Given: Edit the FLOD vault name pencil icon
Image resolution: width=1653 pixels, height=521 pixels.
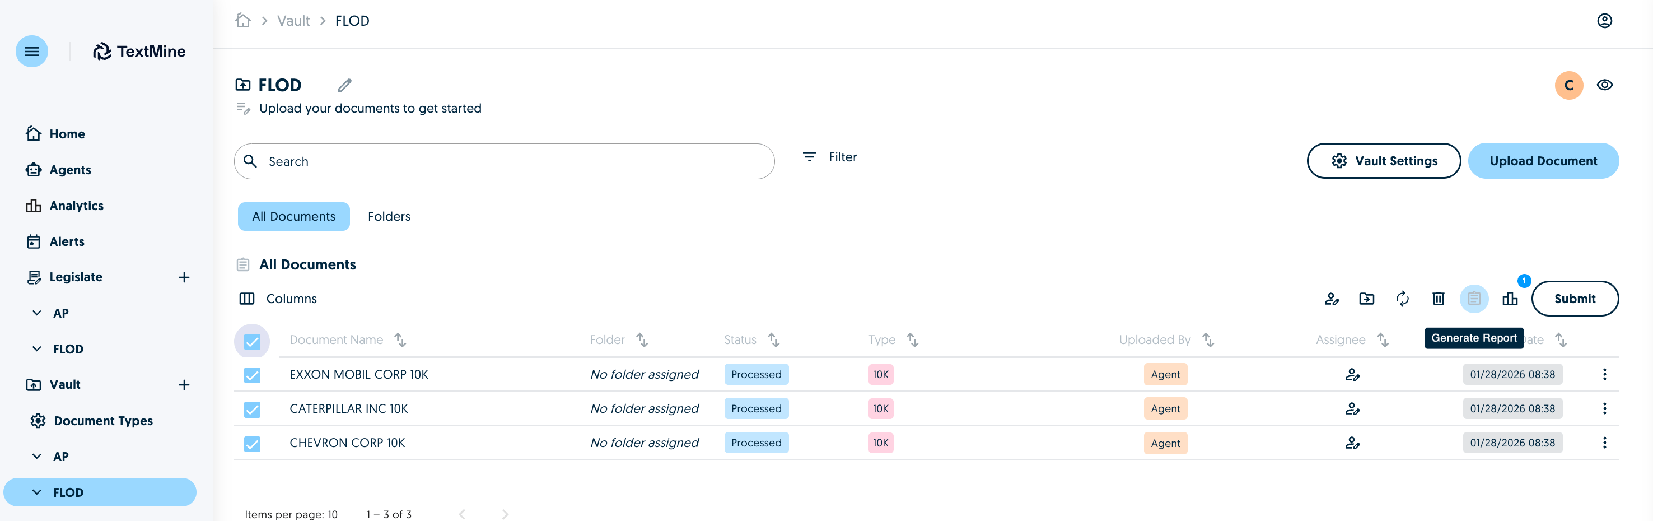Looking at the screenshot, I should [x=344, y=85].
